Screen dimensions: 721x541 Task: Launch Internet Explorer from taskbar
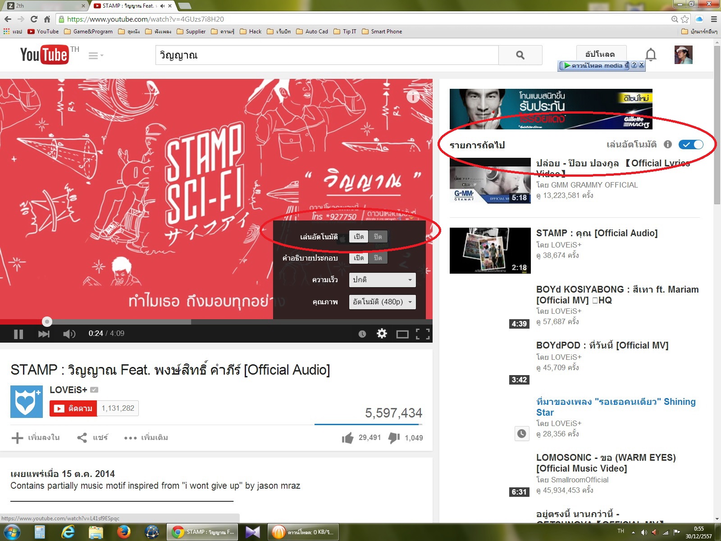[x=68, y=532]
